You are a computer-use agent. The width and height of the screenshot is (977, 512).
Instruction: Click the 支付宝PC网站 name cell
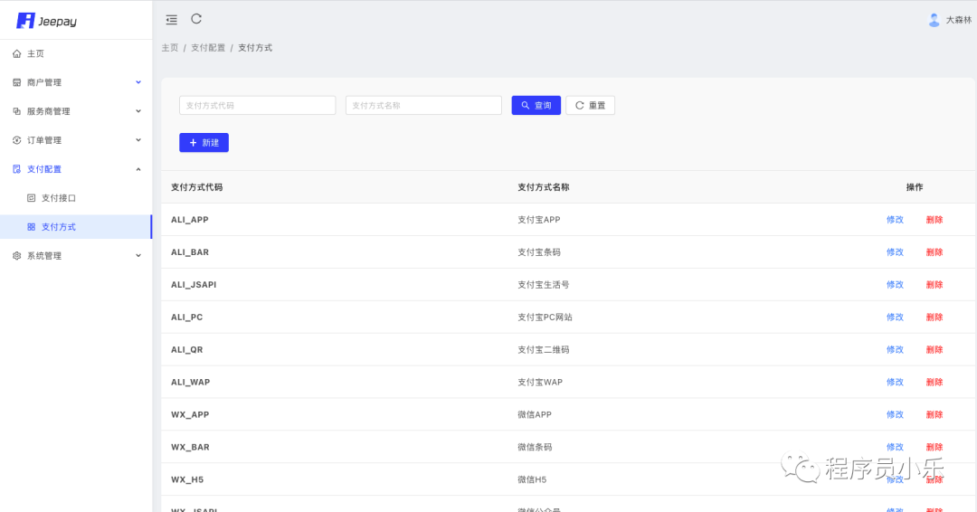[x=545, y=317]
